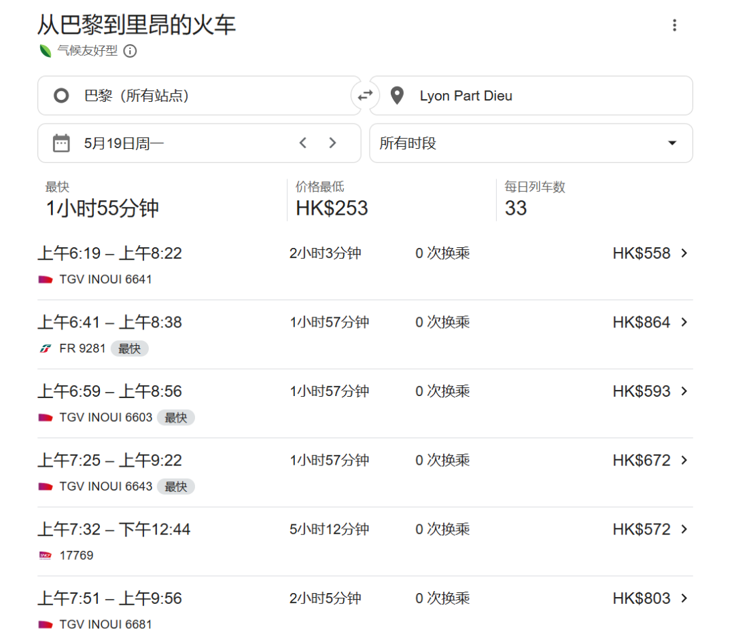Expand the HK$558 TGV INOUI 6641 trip
Screen dimensions: 734x644
pos(684,253)
